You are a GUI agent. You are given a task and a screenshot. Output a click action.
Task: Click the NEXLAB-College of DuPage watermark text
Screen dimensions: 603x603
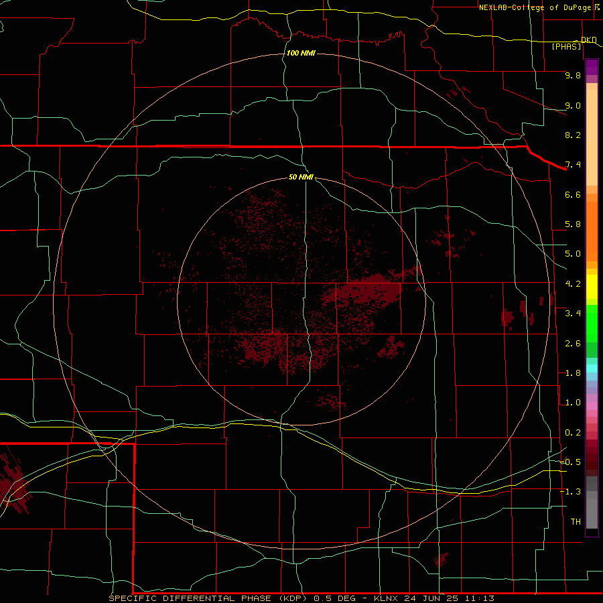pyautogui.click(x=537, y=7)
